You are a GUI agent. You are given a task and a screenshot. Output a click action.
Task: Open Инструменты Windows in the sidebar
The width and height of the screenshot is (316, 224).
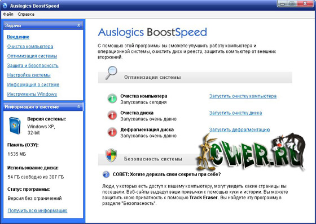tap(32, 94)
